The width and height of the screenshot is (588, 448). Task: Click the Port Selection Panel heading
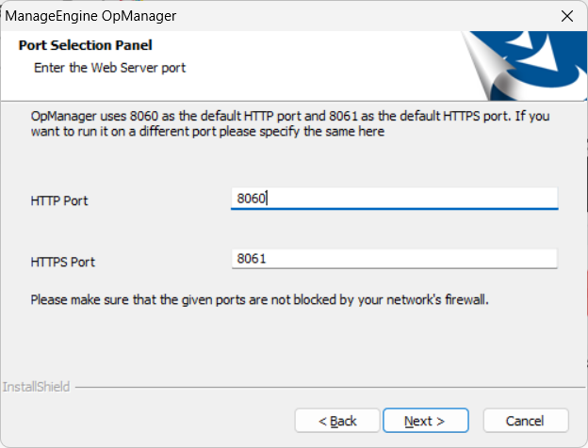click(x=86, y=45)
